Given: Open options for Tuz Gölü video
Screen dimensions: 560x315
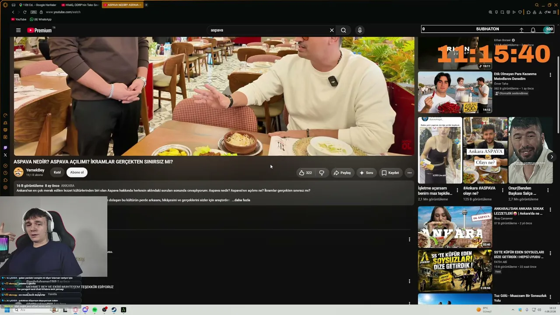Looking at the screenshot, I should pyautogui.click(x=550, y=297).
